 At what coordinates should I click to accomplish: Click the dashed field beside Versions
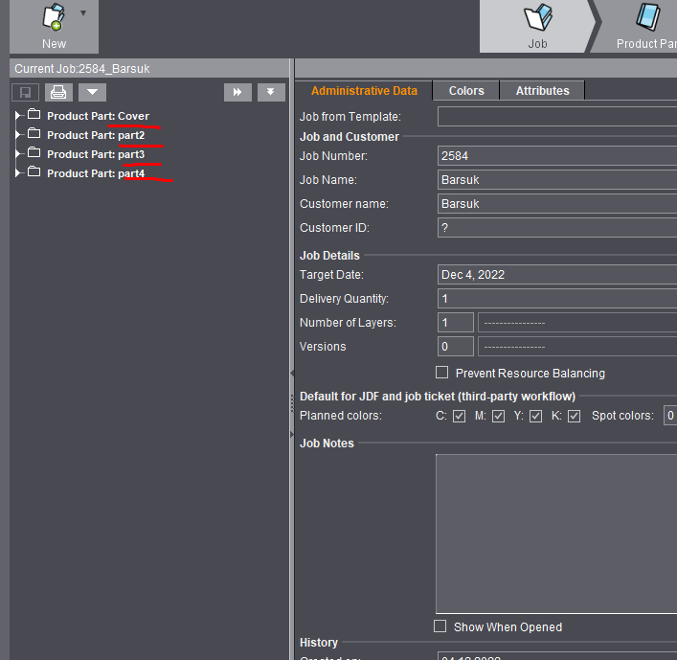tap(577, 347)
